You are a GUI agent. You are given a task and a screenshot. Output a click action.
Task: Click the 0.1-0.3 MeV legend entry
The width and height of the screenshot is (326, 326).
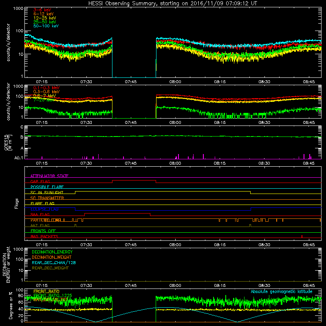[x=46, y=88]
